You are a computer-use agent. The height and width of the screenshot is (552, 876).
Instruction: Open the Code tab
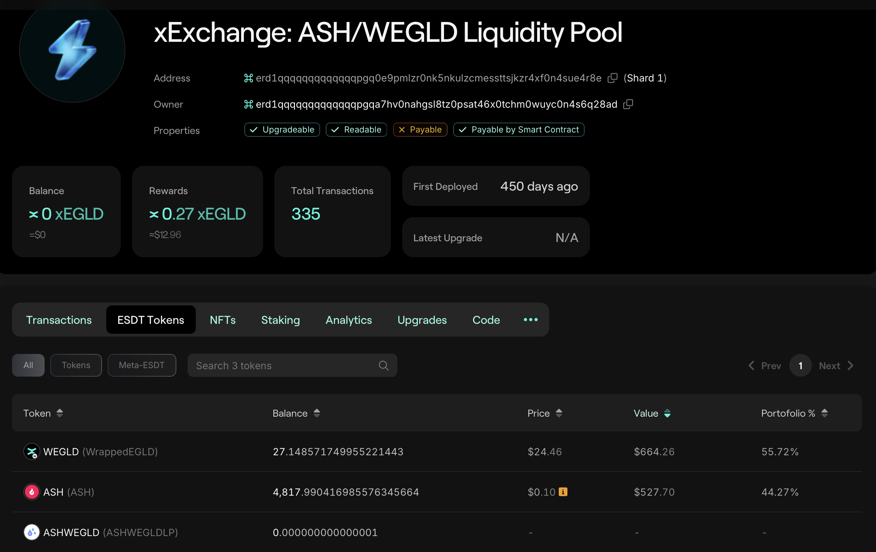click(x=486, y=320)
